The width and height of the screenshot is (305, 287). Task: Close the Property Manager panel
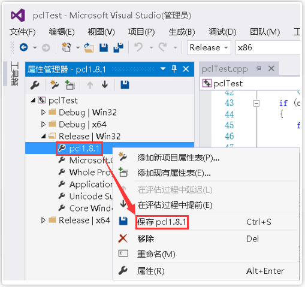pos(186,69)
